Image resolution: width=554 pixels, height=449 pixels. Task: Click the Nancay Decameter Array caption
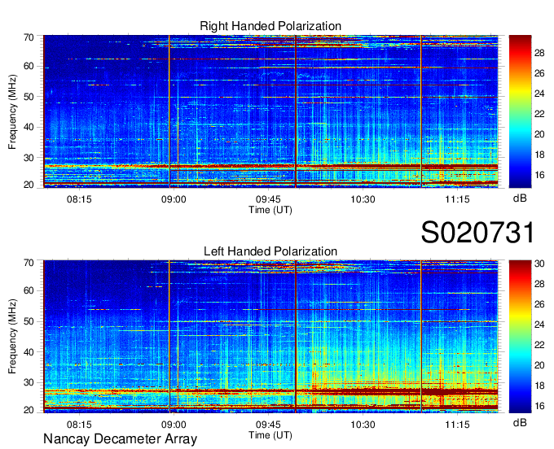pyautogui.click(x=120, y=439)
